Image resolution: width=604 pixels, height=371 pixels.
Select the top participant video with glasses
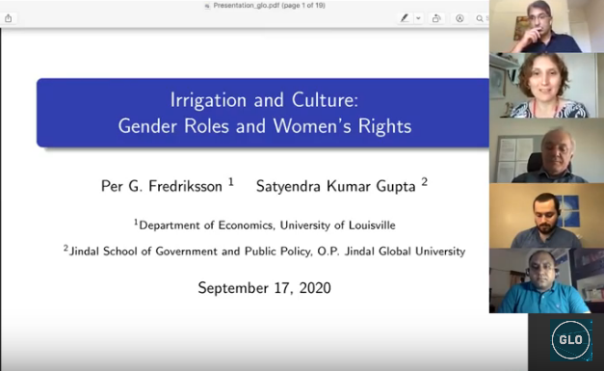(x=546, y=26)
